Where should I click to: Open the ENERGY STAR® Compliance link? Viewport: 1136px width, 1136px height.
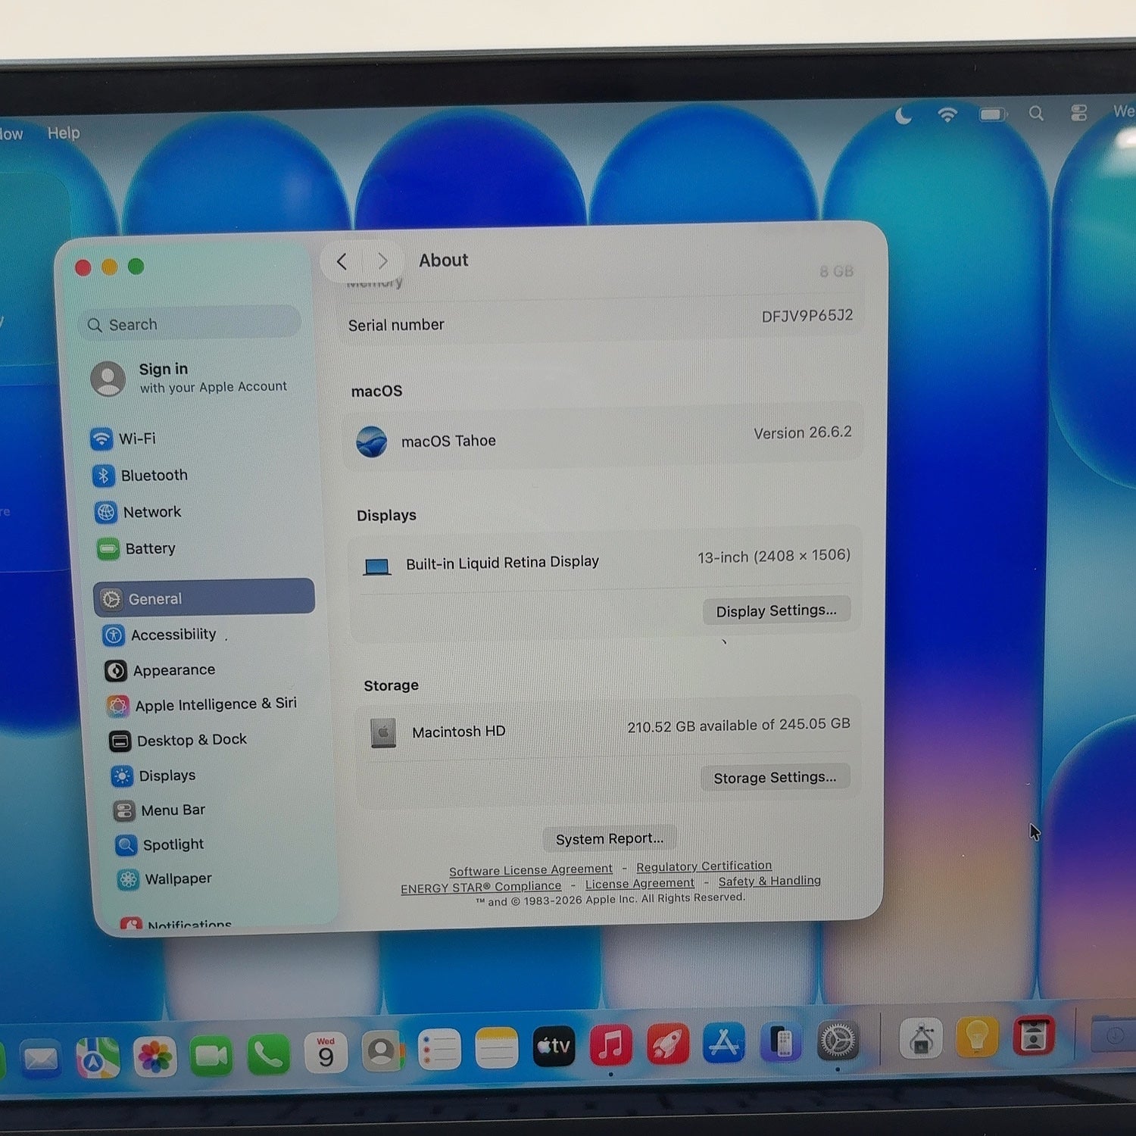(x=481, y=887)
